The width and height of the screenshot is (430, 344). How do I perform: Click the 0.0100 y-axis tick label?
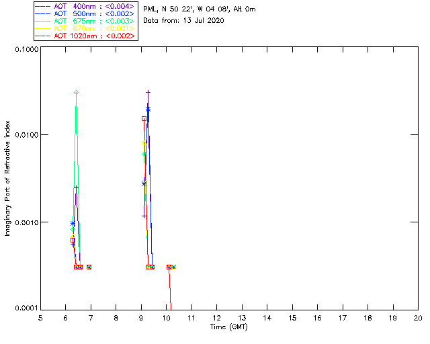tap(26, 135)
